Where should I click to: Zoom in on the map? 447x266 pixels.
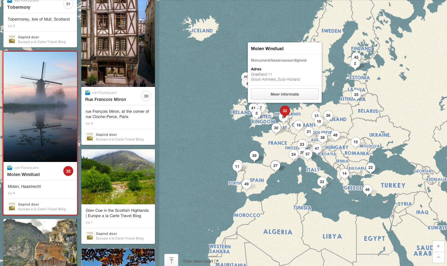438,246
